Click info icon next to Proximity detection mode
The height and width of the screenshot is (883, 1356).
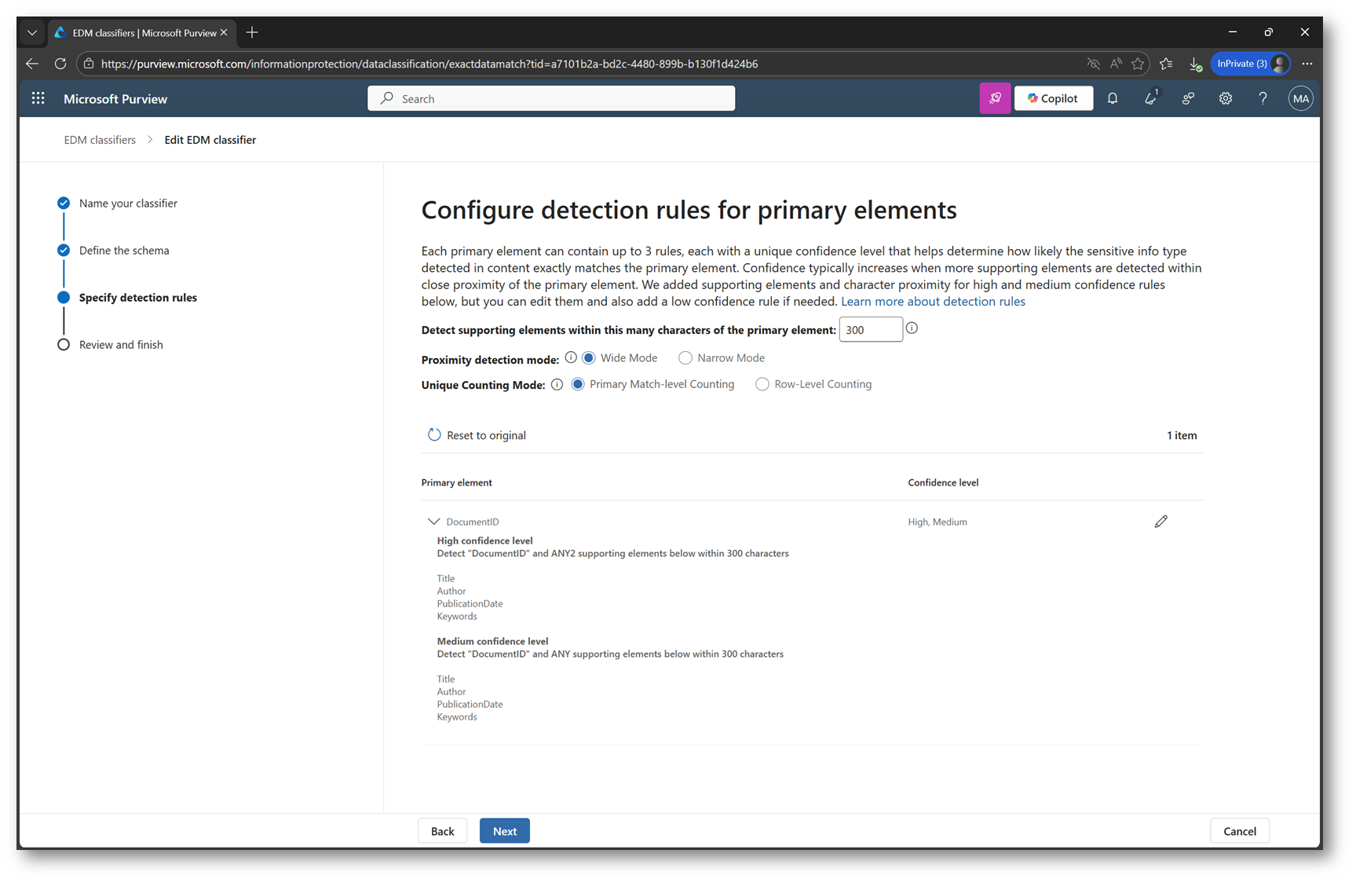click(x=571, y=358)
